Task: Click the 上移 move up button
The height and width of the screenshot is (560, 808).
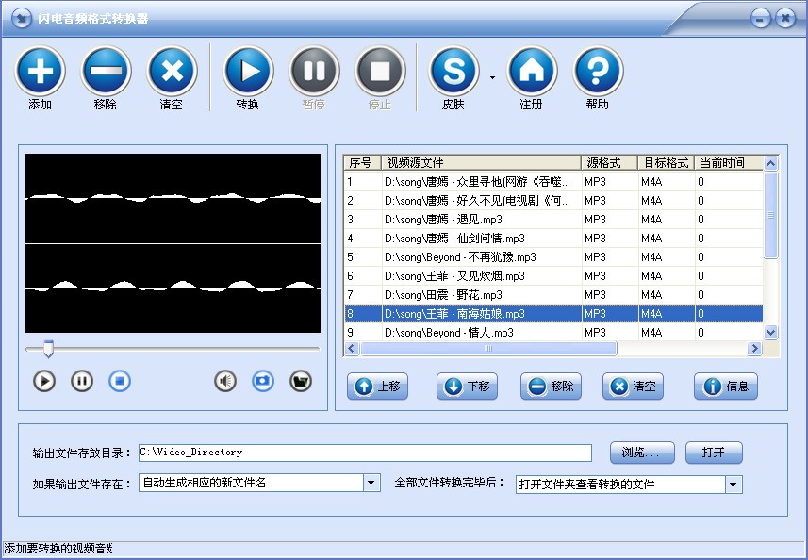Action: [x=378, y=387]
